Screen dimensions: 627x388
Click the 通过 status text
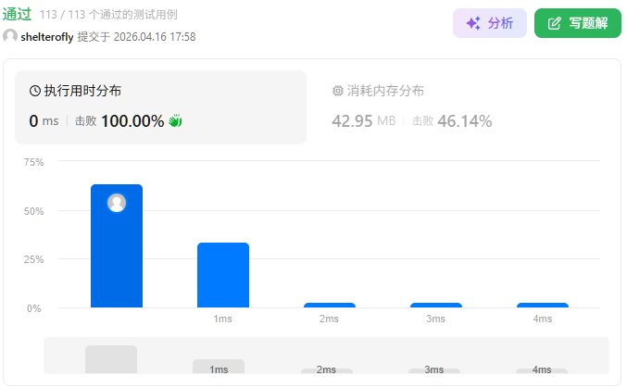tap(17, 14)
